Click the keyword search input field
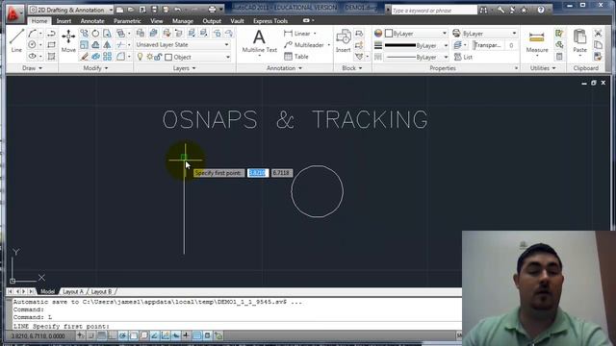Viewport: 616px width, 346px height. (x=434, y=11)
